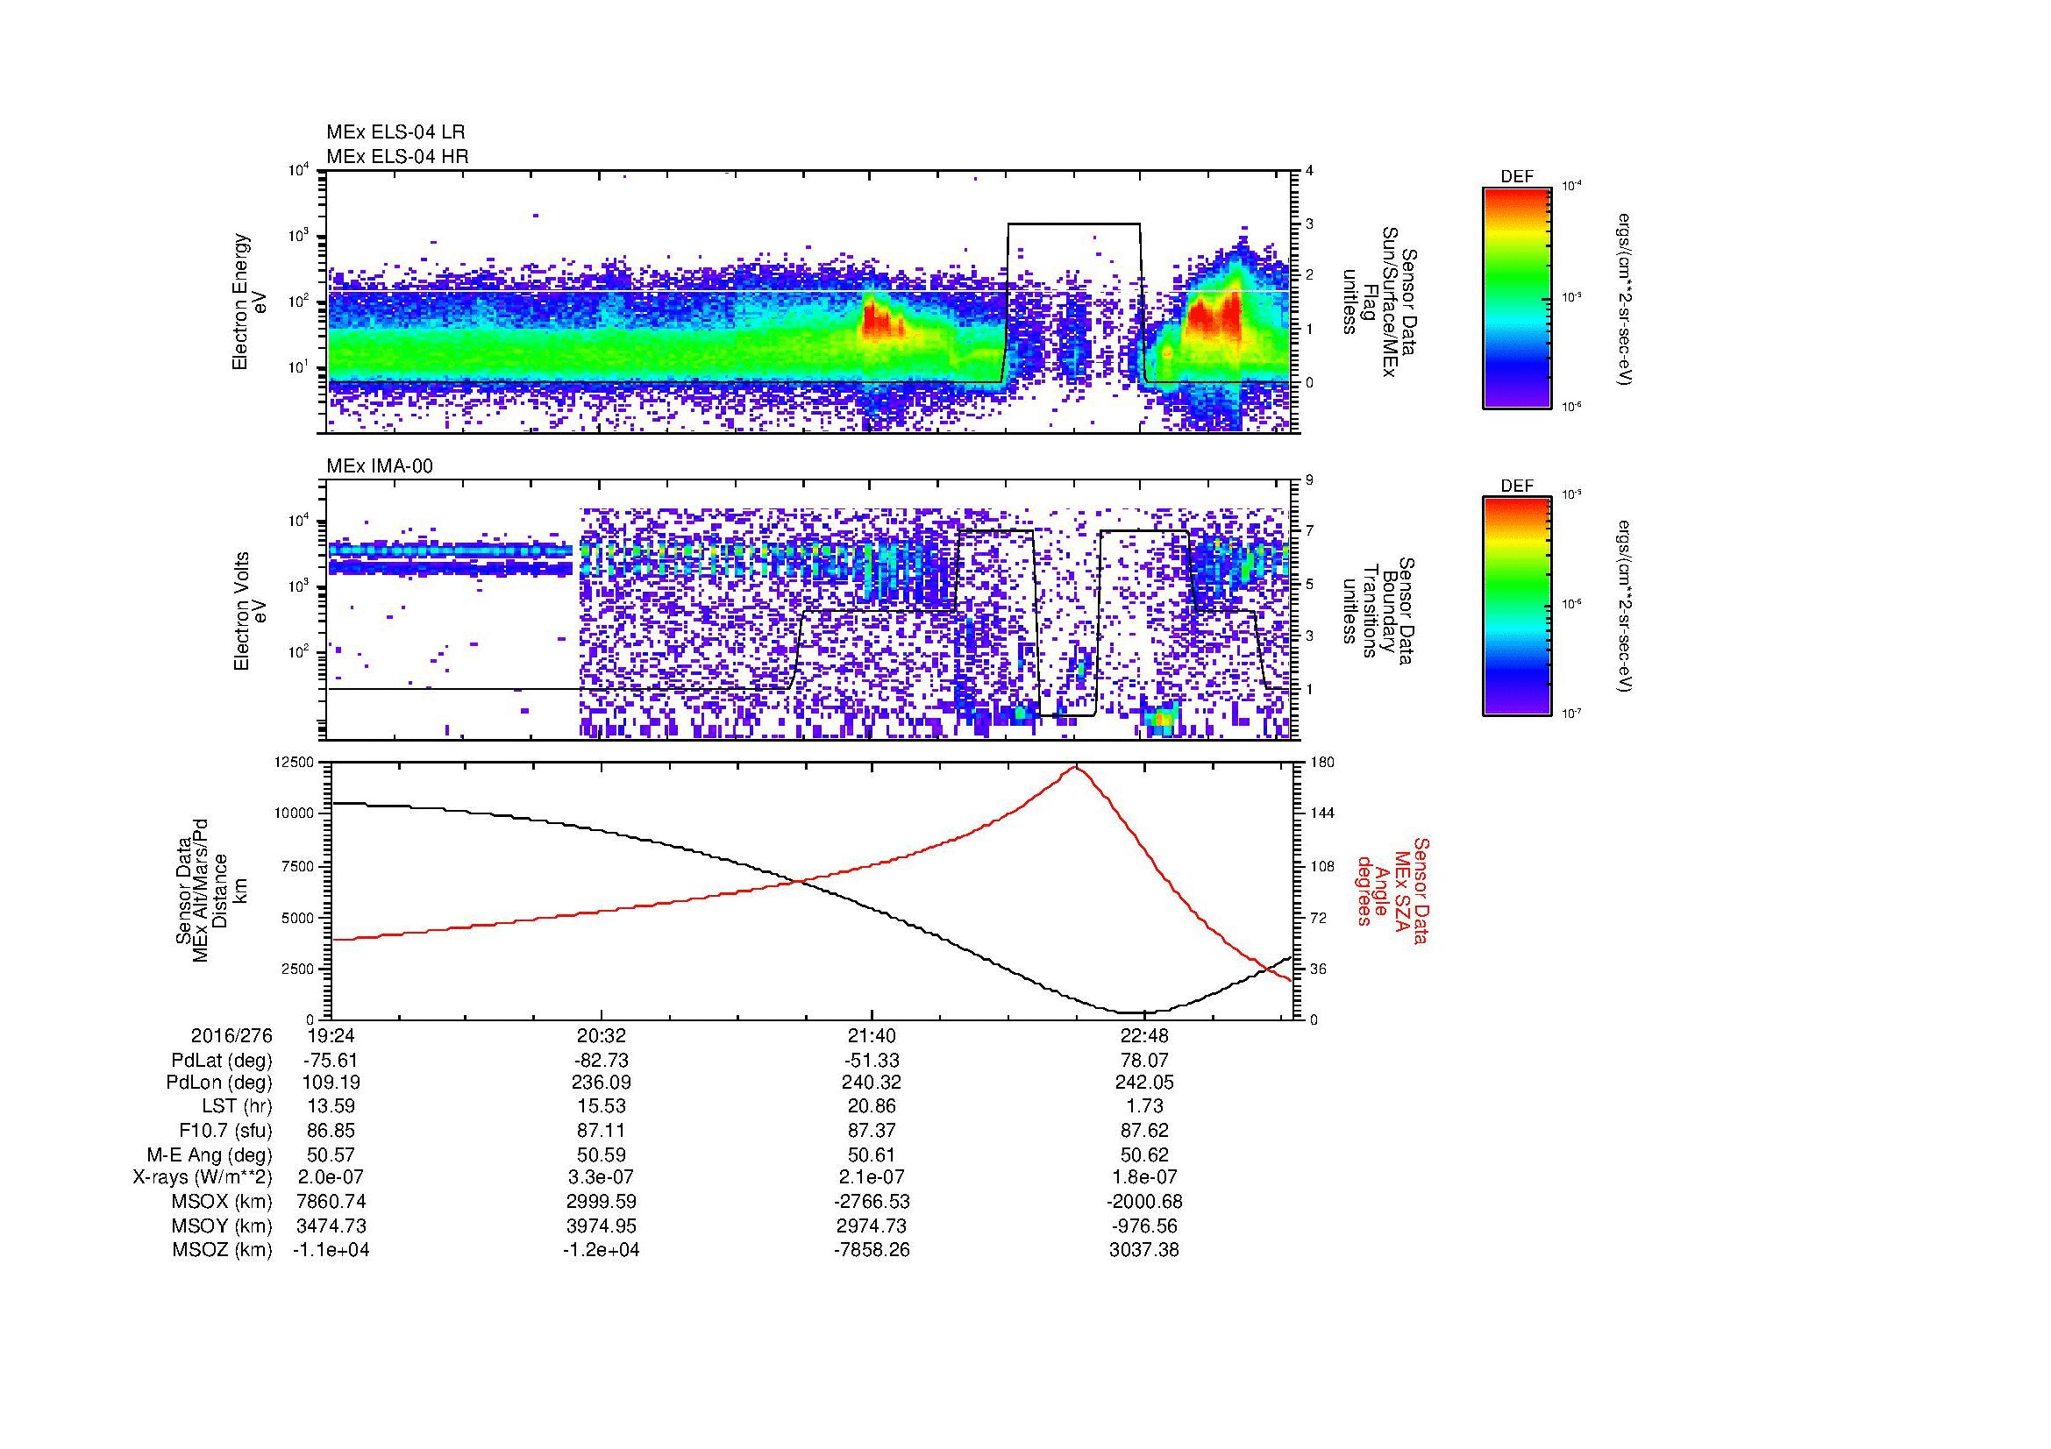Click the 'PdLat (deg)' row label
This screenshot has height=1449, width=2051.
point(222,1061)
